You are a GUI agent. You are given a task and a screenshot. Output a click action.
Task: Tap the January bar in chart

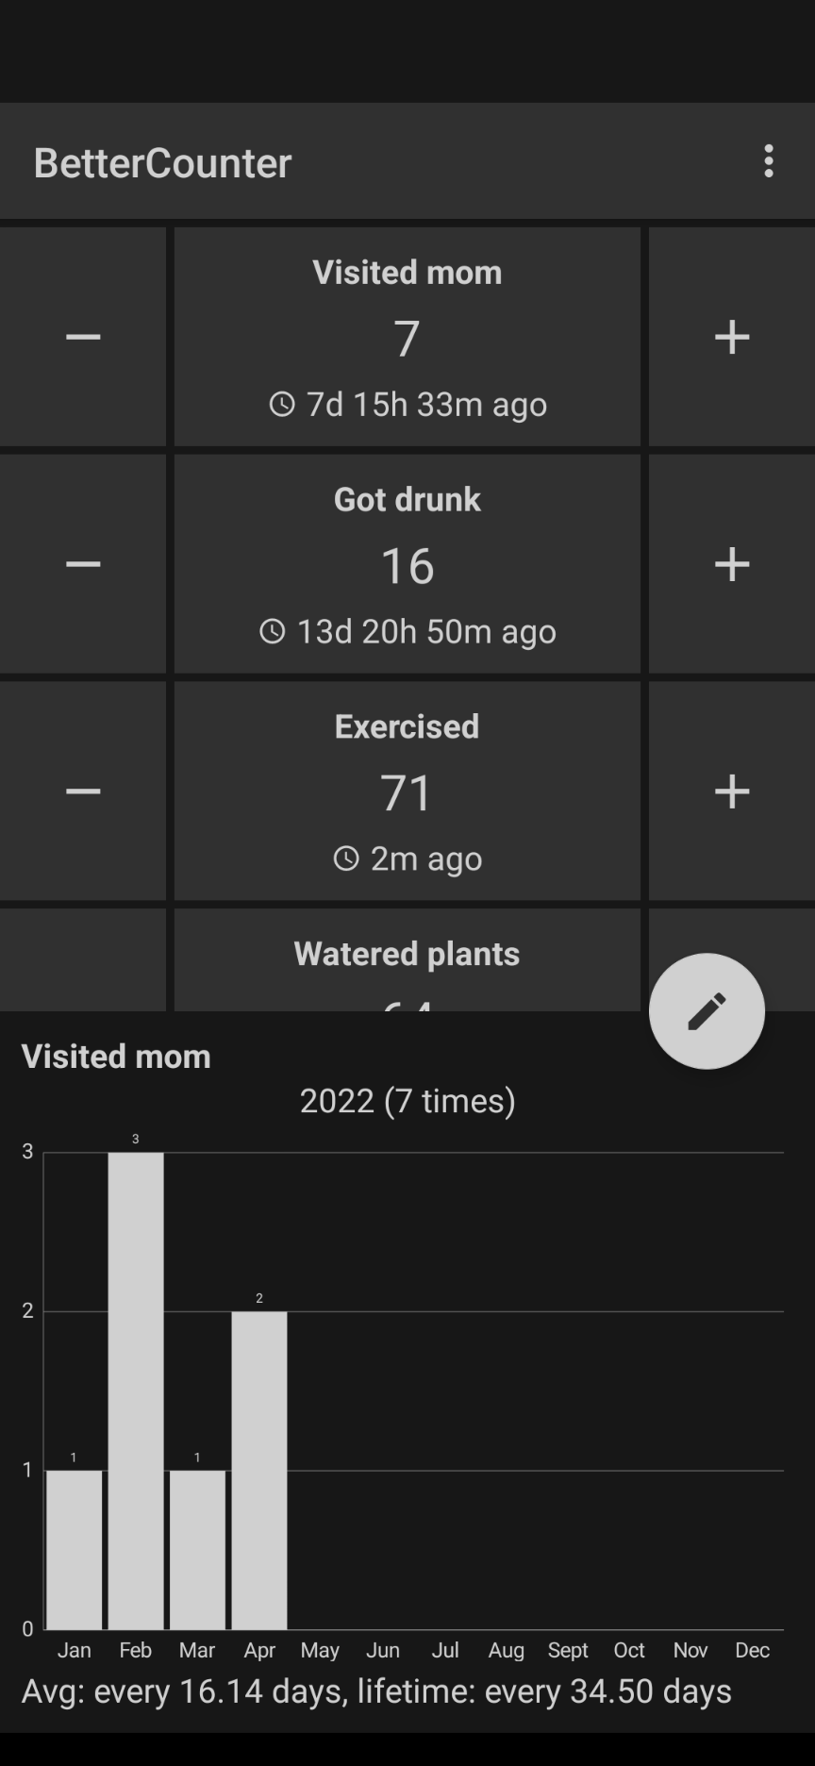(x=75, y=1548)
